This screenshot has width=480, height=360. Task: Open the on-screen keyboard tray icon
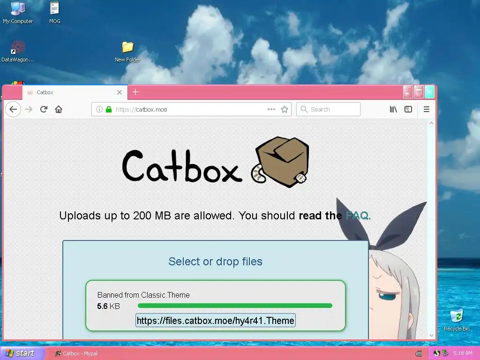[x=419, y=353]
